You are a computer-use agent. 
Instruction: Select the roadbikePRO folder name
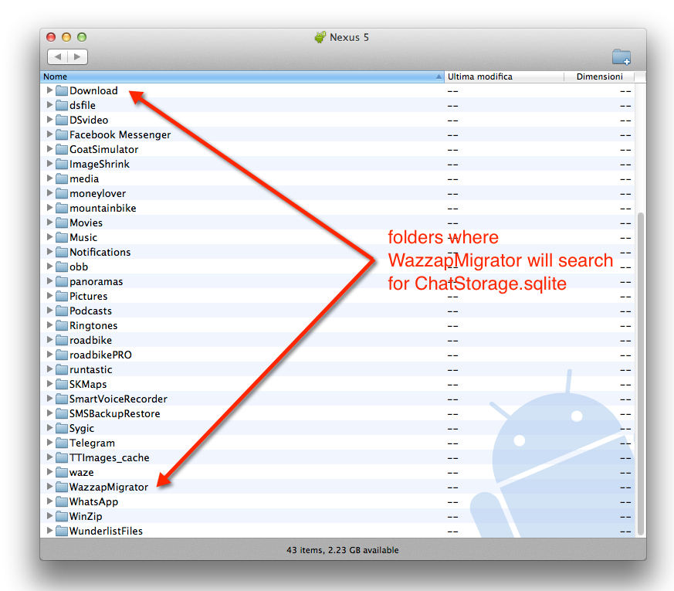(100, 355)
